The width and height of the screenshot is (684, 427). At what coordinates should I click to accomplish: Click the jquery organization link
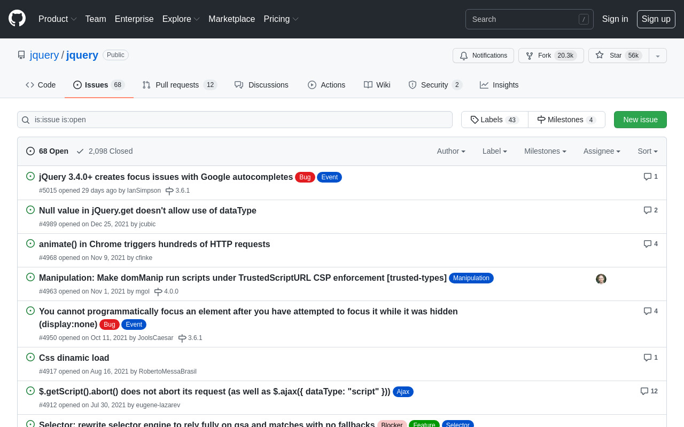(44, 55)
